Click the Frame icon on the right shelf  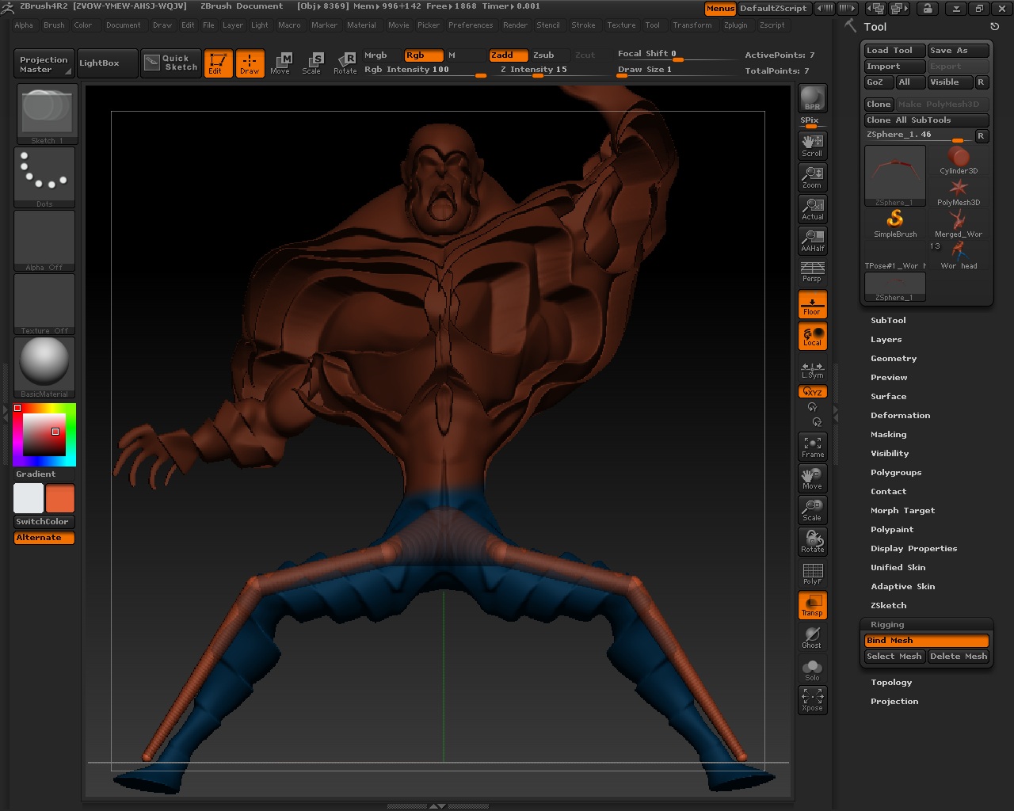coord(811,446)
